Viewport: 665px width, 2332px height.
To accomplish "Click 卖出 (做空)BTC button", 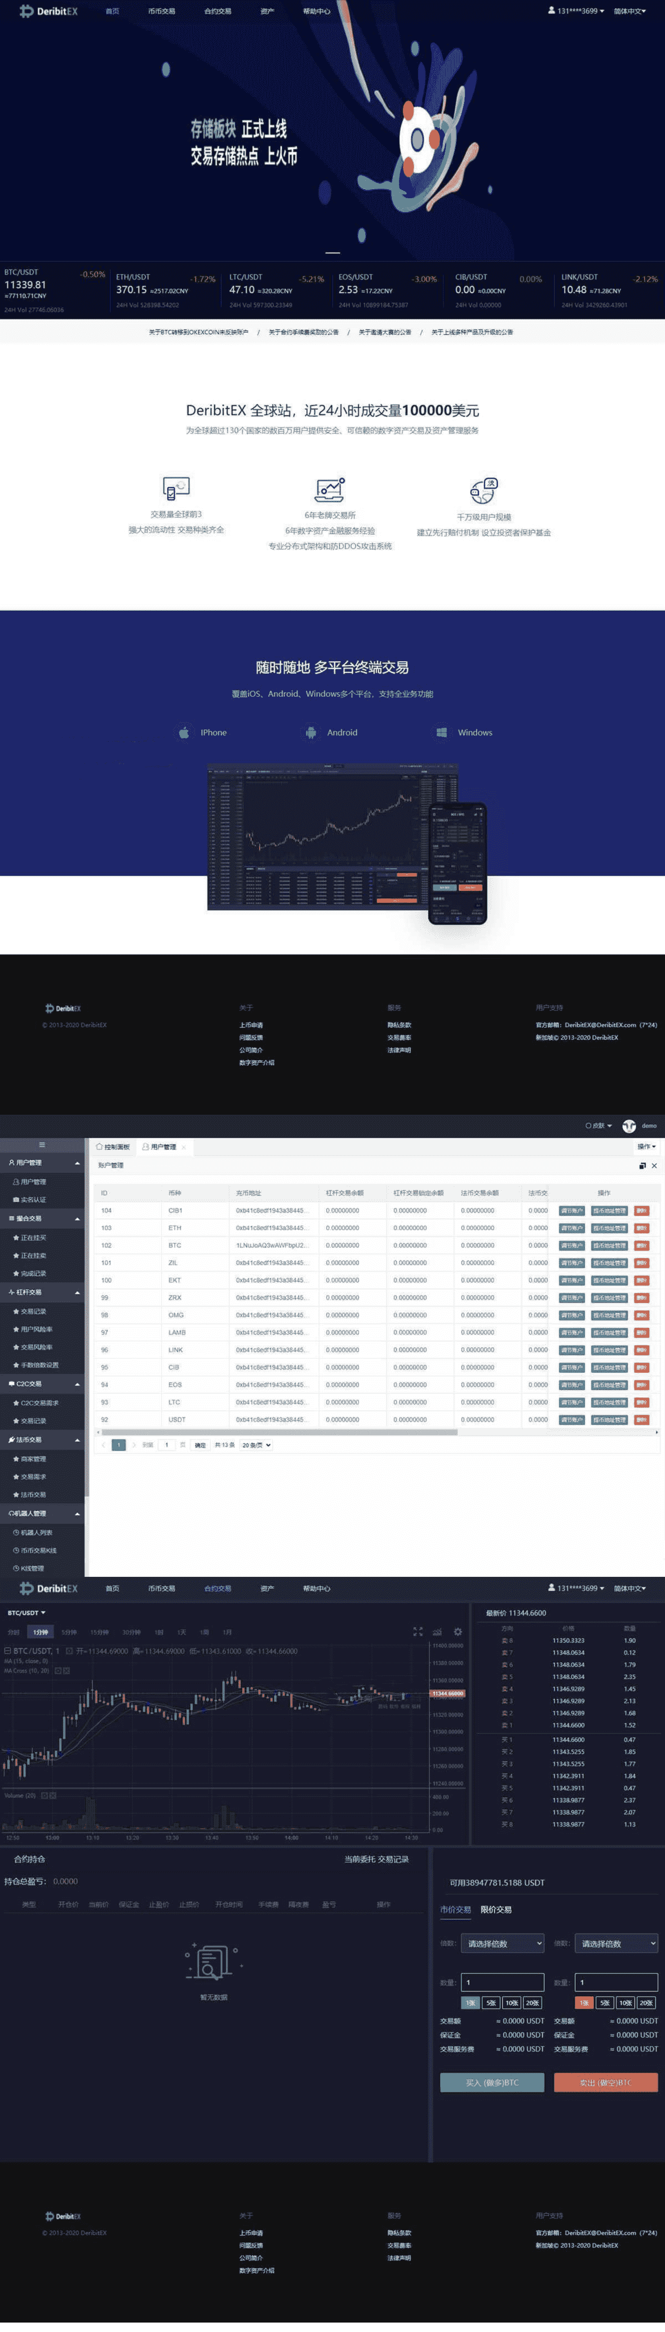I will [x=606, y=2082].
